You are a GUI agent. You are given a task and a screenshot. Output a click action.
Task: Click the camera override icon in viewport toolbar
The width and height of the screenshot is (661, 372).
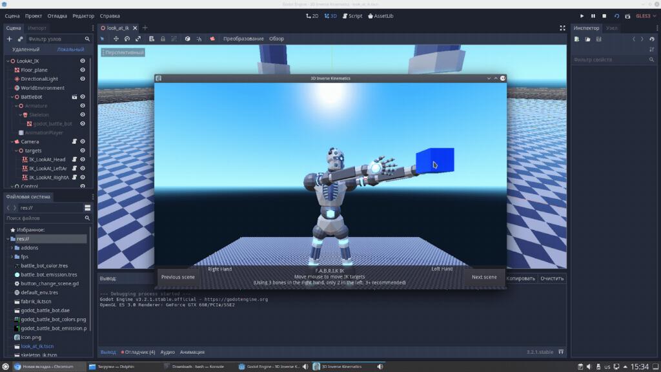[x=212, y=39]
